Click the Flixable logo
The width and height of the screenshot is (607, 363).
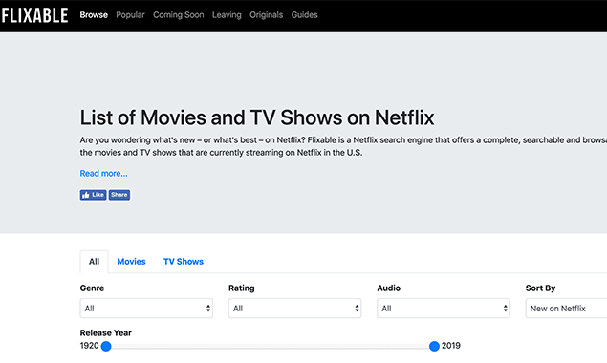click(x=34, y=15)
